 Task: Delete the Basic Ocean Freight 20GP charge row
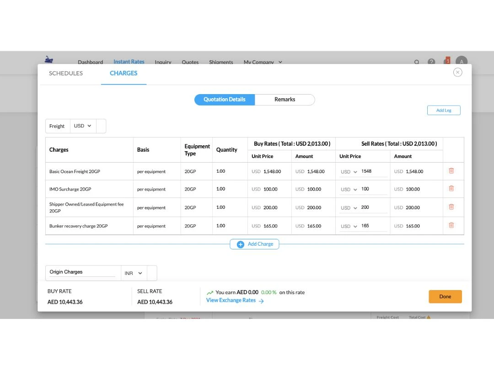(451, 171)
